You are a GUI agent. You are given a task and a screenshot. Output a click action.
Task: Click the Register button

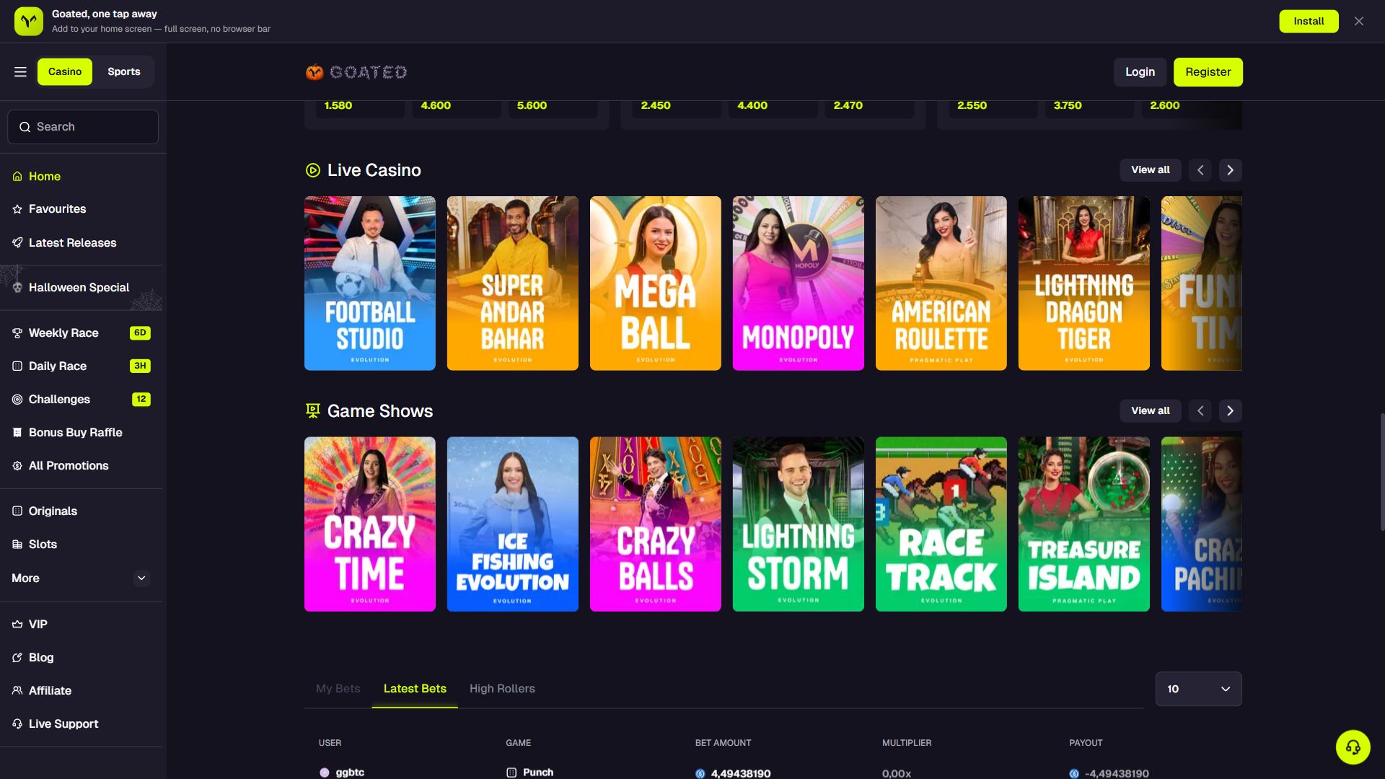click(1208, 72)
